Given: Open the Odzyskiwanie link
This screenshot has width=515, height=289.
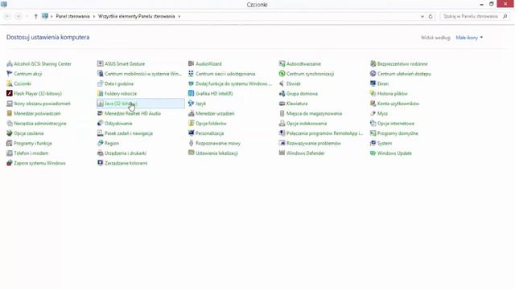Looking at the screenshot, I should click(118, 124).
